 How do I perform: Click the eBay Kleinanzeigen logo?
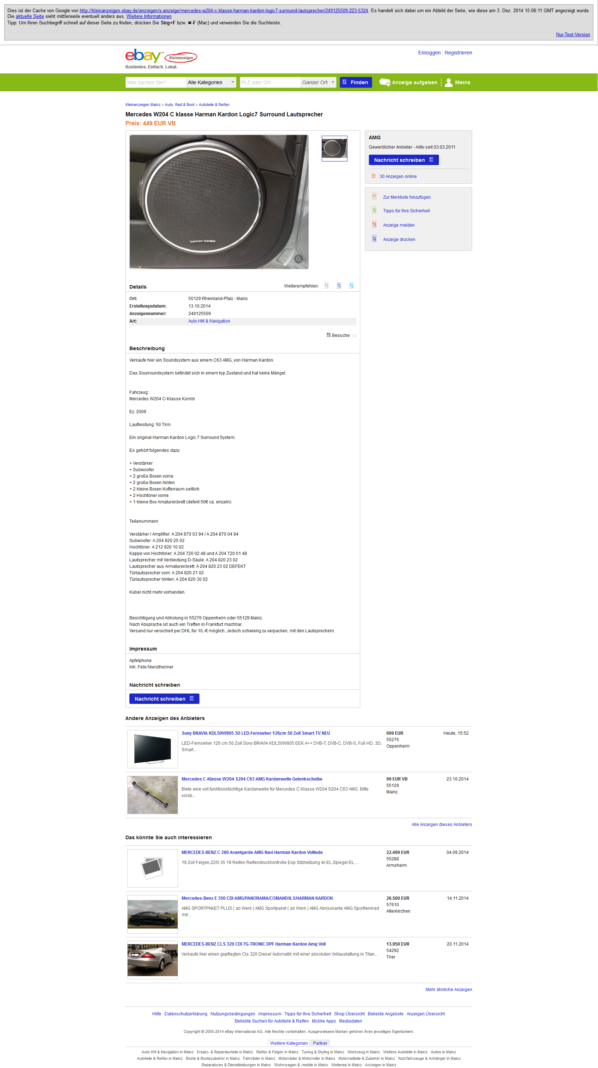pos(161,56)
